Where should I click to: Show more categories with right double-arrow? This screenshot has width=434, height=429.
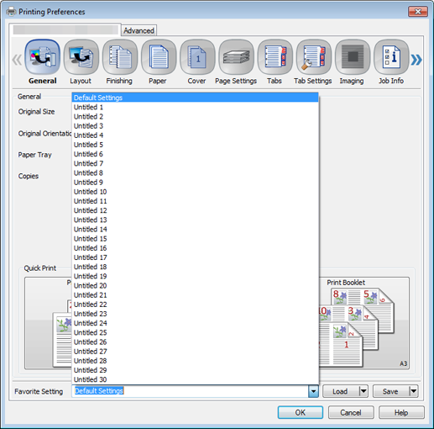pyautogui.click(x=416, y=60)
